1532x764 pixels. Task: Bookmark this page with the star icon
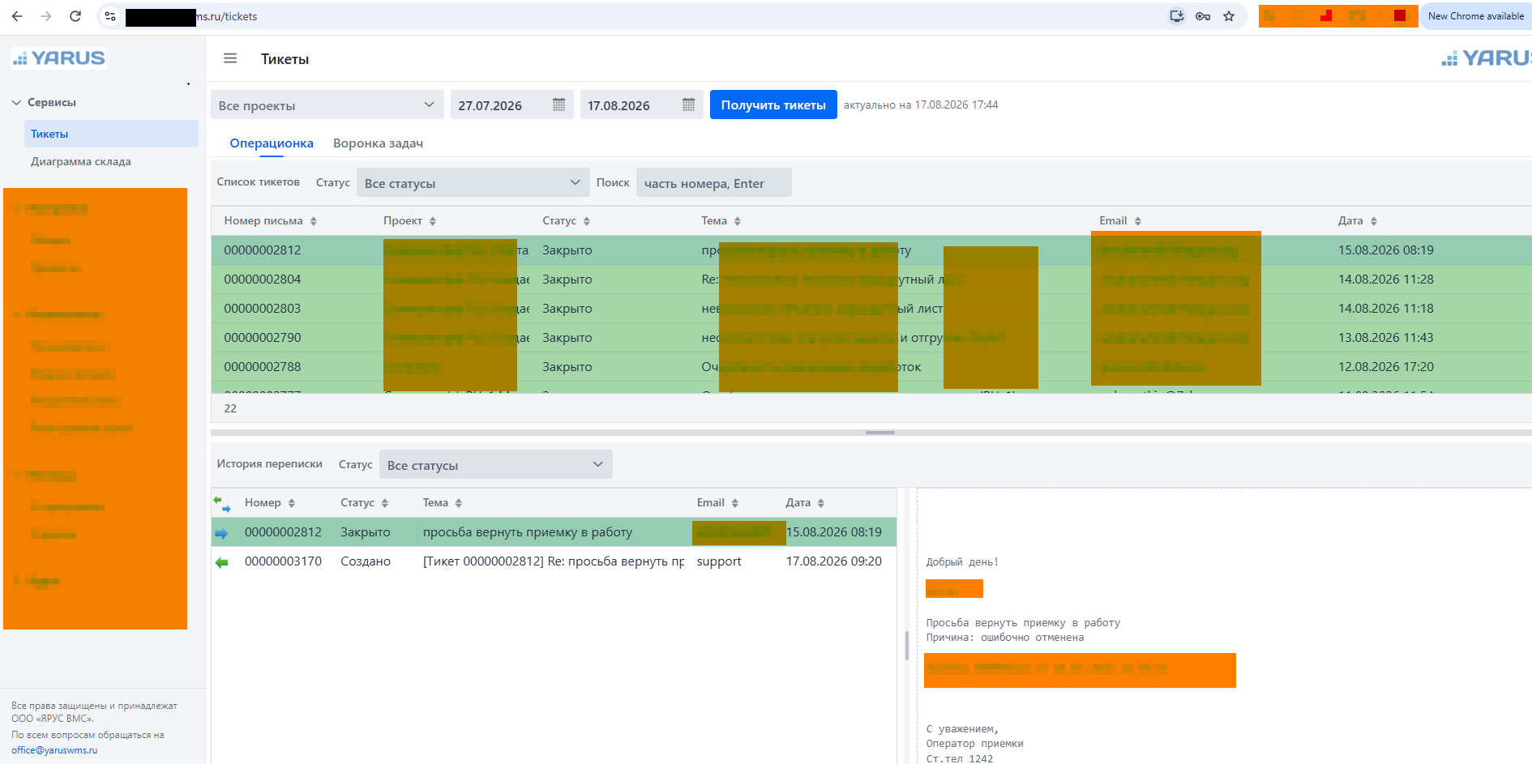(1229, 16)
